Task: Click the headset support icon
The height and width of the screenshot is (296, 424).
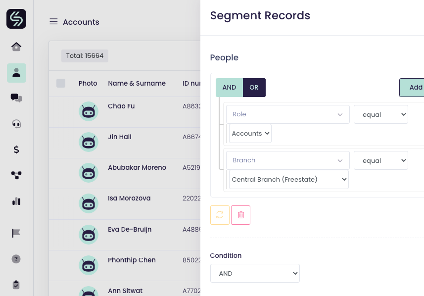Action: pyautogui.click(x=16, y=124)
